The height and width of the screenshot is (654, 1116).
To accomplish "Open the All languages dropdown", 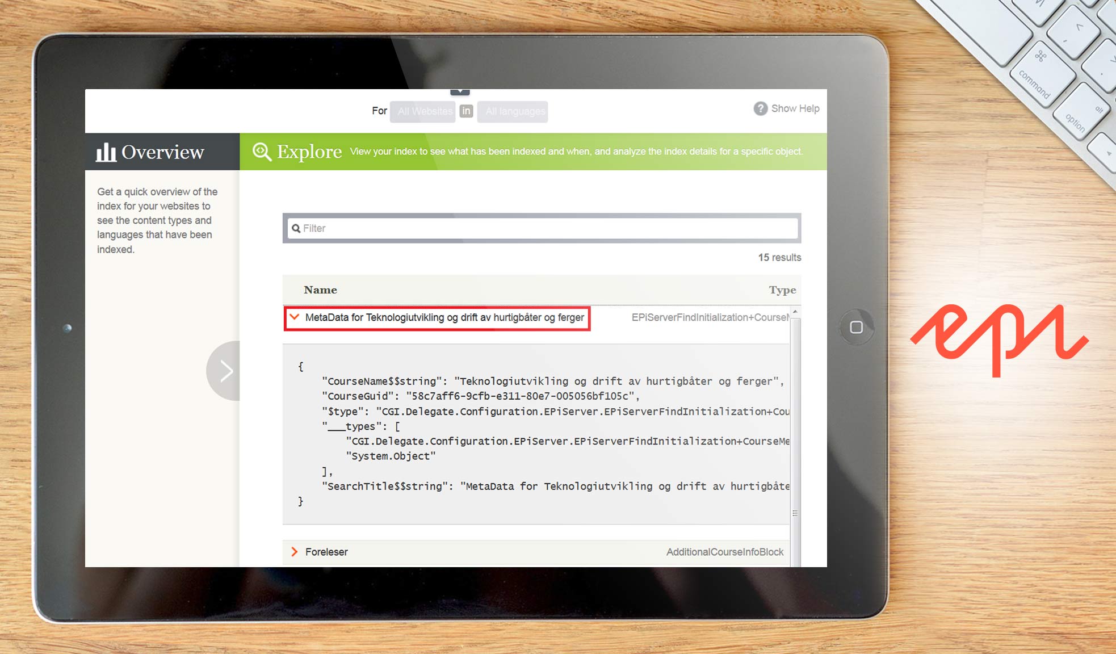I will click(514, 111).
